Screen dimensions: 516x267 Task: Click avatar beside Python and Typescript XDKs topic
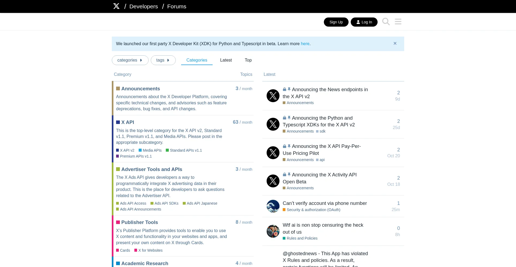(x=273, y=124)
